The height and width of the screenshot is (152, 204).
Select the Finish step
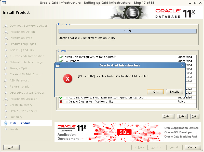pyautogui.click(x=14, y=129)
